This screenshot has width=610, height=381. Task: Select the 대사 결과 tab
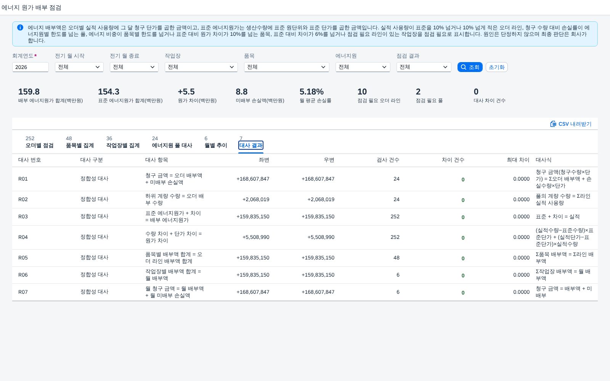[251, 145]
